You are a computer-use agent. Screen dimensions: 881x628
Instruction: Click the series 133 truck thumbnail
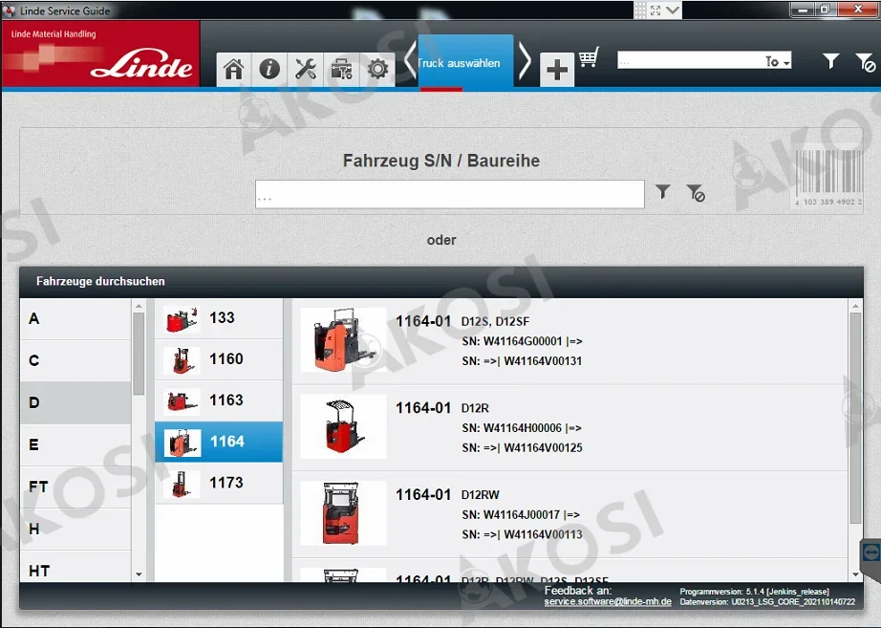182,318
